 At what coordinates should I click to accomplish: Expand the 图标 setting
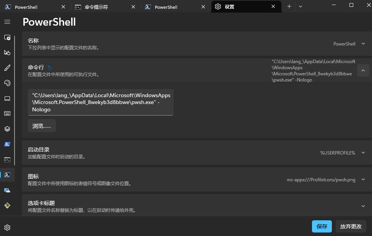[x=363, y=179]
